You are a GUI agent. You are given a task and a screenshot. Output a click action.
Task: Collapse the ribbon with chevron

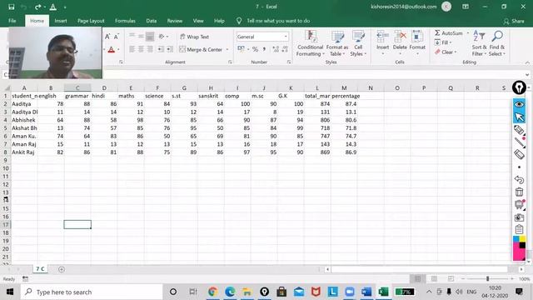[x=527, y=62]
